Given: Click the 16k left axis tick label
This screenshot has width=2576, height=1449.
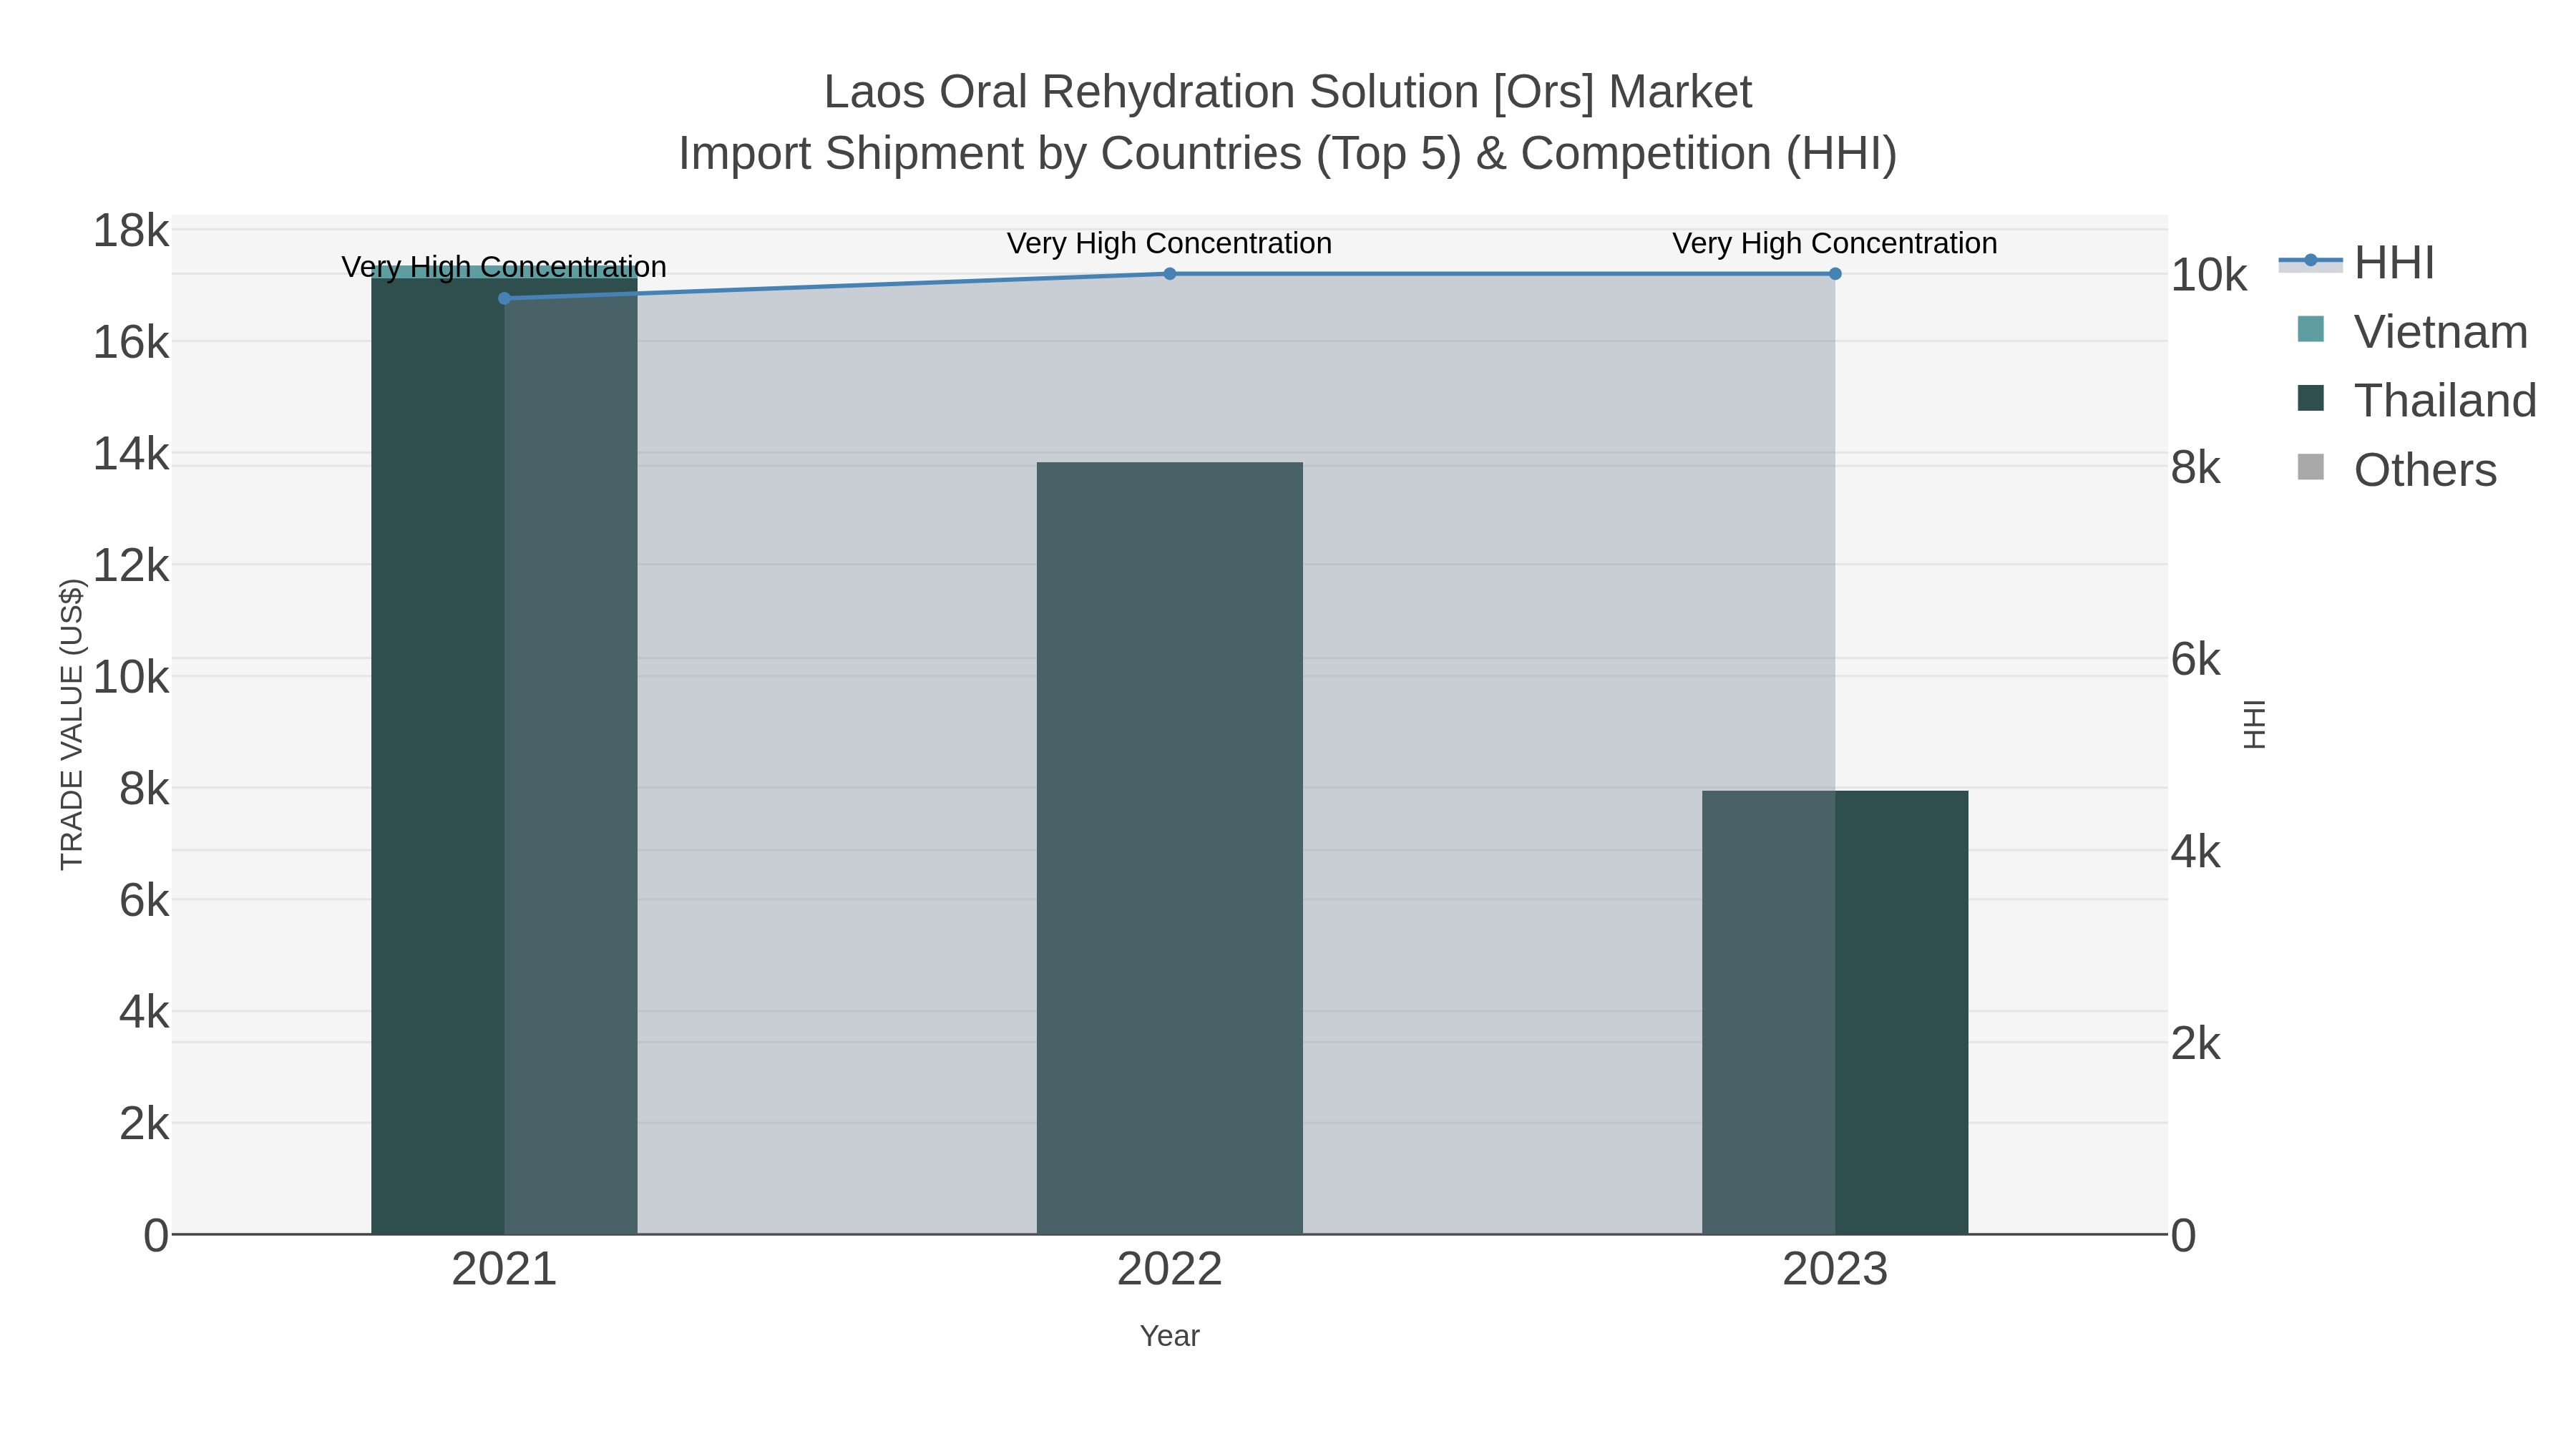Looking at the screenshot, I should [x=131, y=343].
